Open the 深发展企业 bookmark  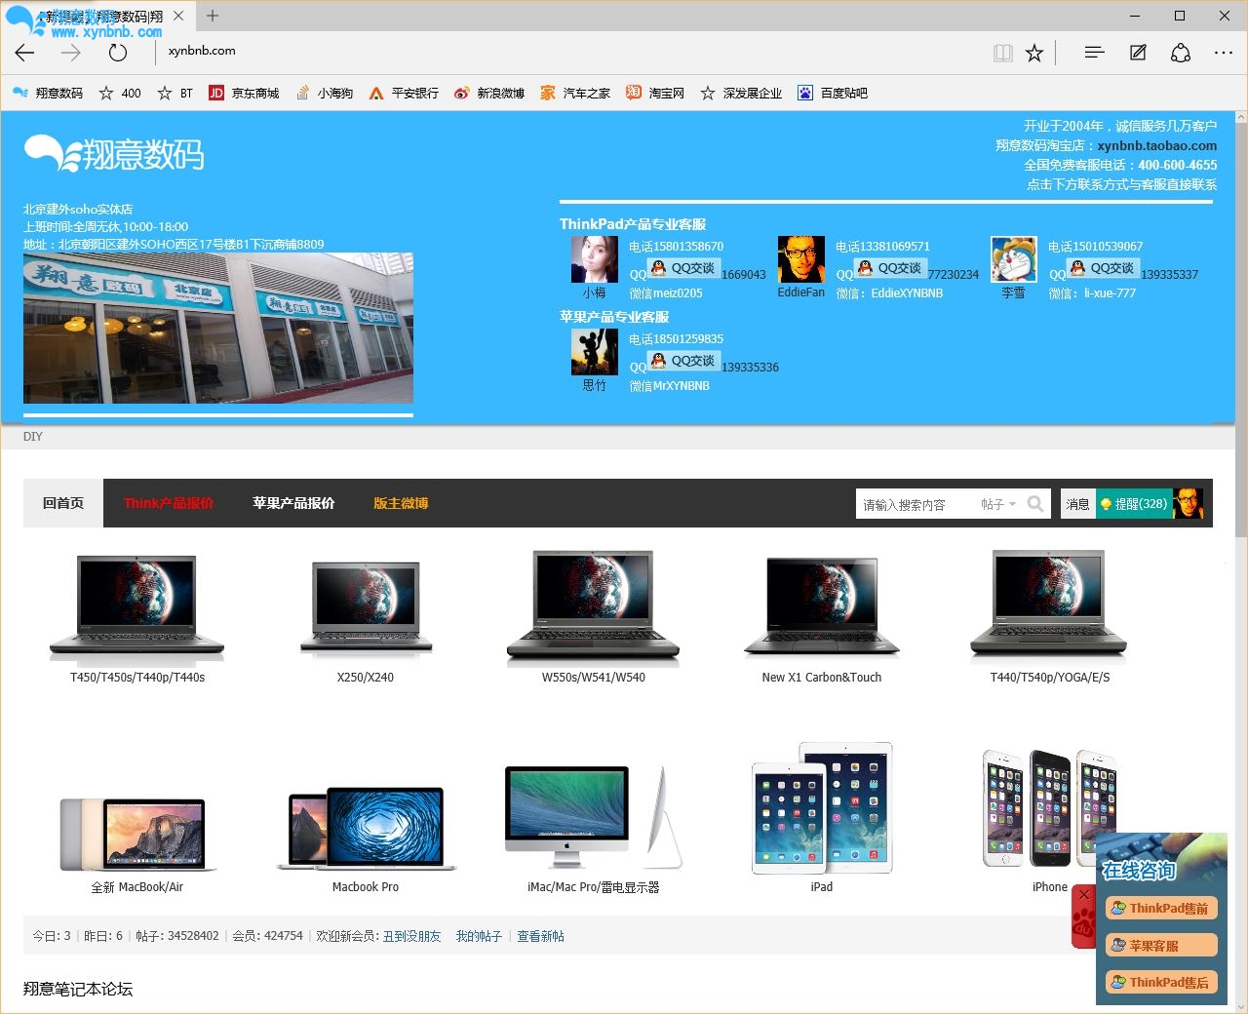(x=741, y=93)
